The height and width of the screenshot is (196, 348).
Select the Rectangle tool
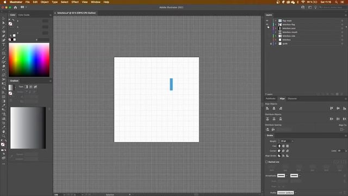point(4,53)
